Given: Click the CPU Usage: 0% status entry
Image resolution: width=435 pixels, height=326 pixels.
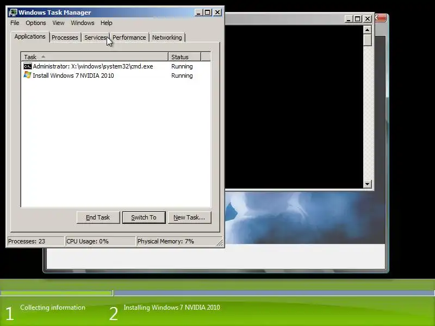Looking at the screenshot, I should tap(100, 241).
